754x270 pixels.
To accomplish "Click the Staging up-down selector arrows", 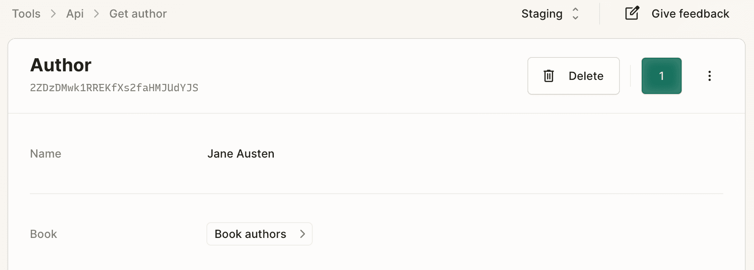I will coord(575,14).
